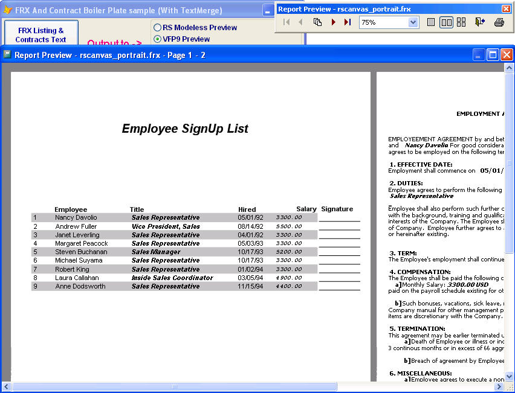Click the name Laura Callahan
This screenshot has height=393, width=515.
click(x=77, y=278)
